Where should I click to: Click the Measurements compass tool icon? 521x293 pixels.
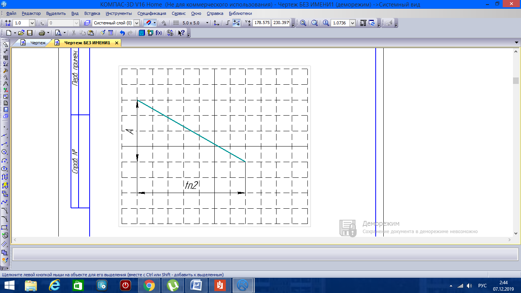click(x=5, y=84)
